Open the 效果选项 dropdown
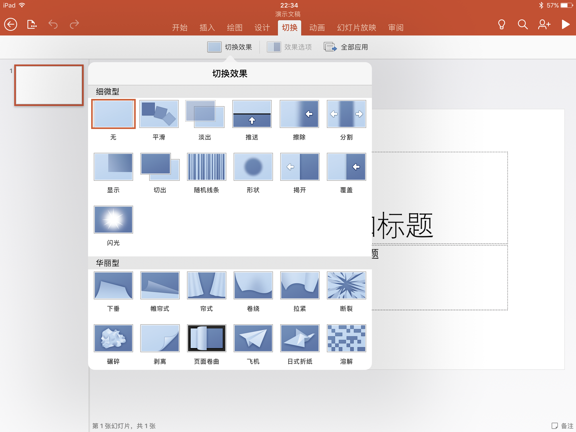Image resolution: width=576 pixels, height=432 pixels. [289, 47]
